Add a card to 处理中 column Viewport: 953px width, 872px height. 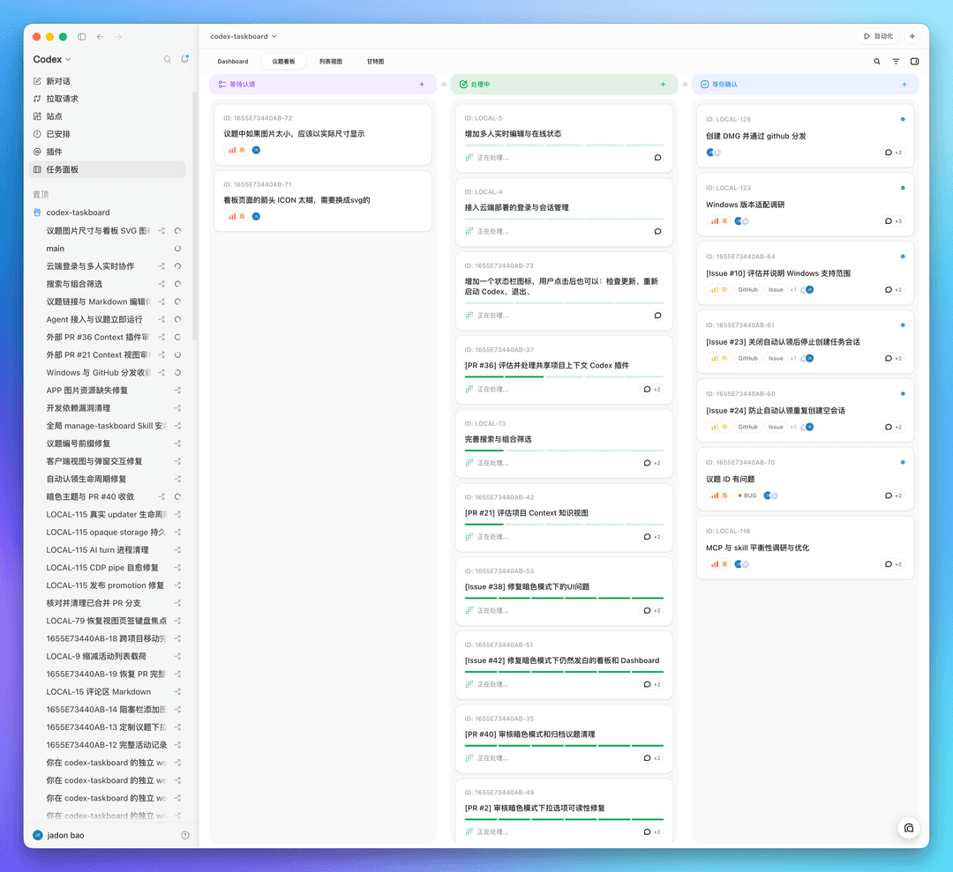point(663,85)
